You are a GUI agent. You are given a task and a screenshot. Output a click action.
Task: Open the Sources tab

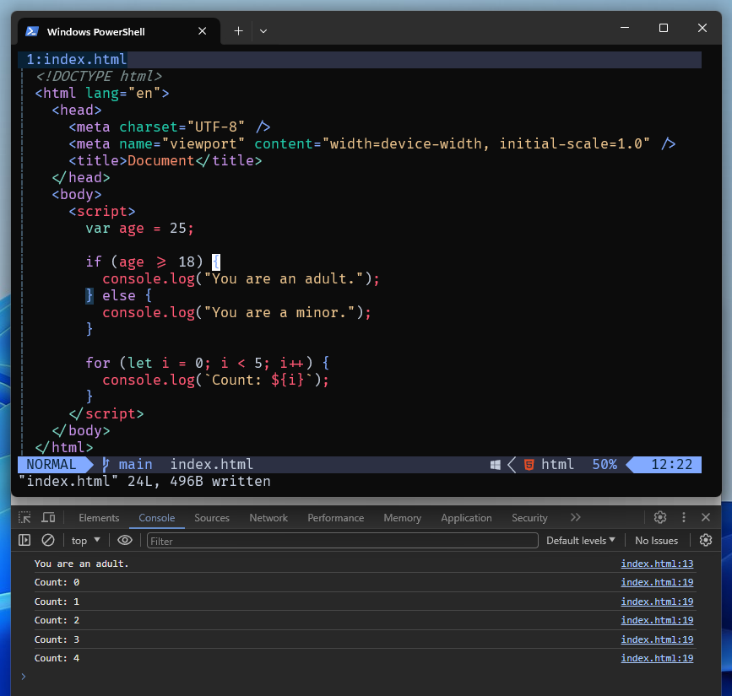click(212, 518)
